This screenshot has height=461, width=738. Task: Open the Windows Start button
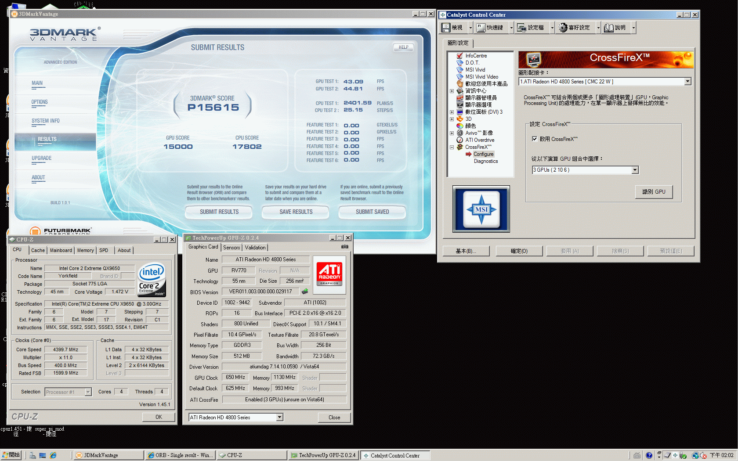click(11, 455)
